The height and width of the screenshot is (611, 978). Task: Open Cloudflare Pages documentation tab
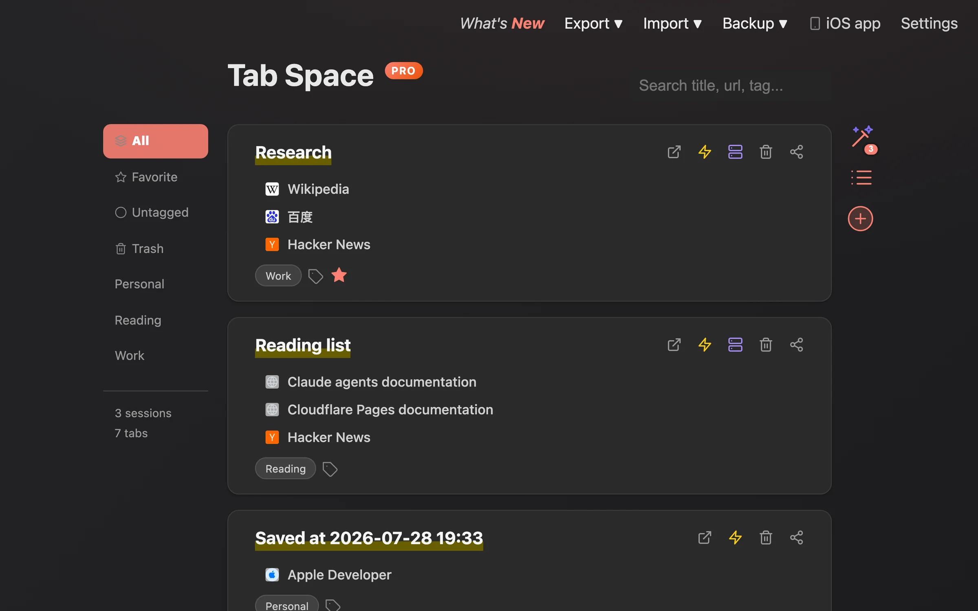coord(390,409)
